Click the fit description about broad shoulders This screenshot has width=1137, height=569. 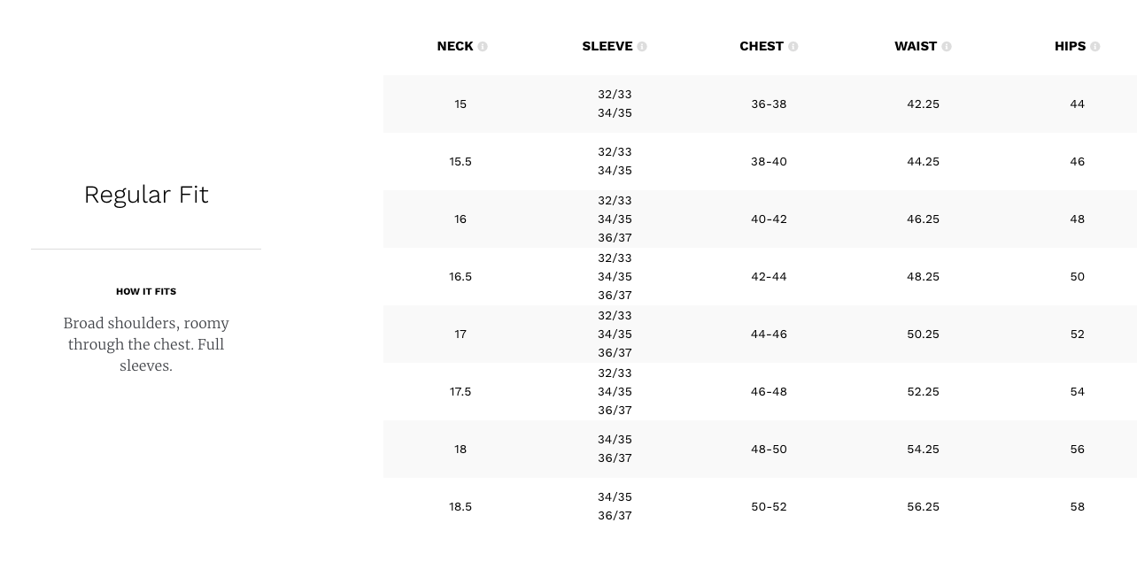coord(146,344)
